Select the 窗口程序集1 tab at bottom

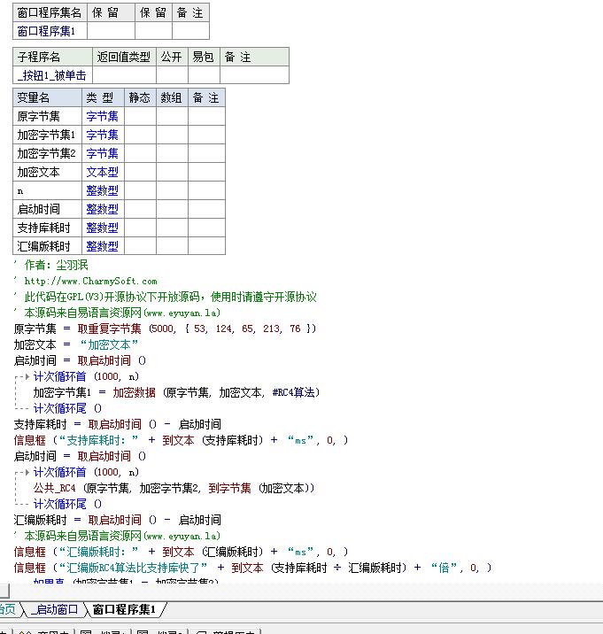click(x=124, y=609)
